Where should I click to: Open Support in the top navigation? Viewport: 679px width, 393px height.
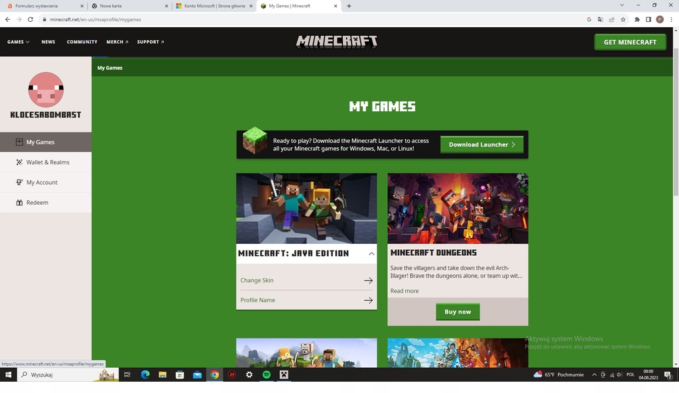pos(151,42)
